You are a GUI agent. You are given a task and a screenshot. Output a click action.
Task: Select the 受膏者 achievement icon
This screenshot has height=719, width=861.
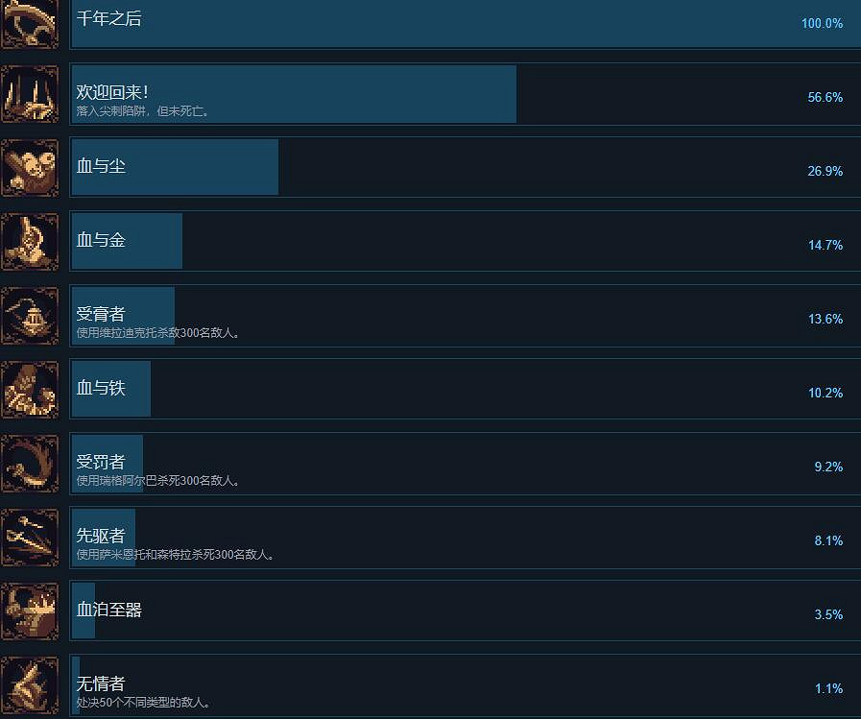[30, 315]
